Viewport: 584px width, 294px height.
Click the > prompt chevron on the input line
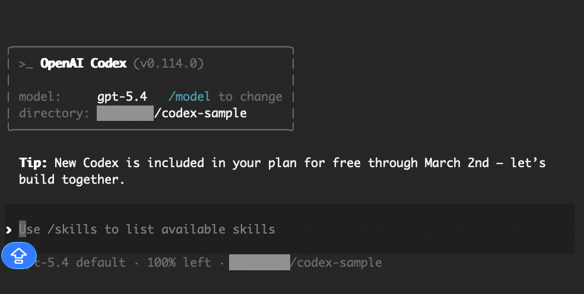[x=8, y=229]
